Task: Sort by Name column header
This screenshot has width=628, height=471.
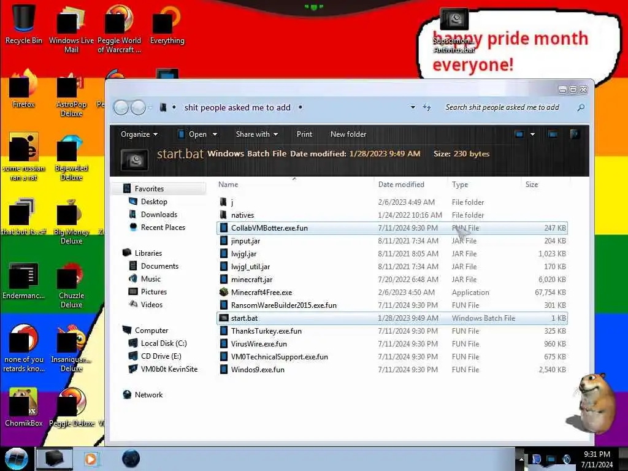Action: (x=228, y=185)
